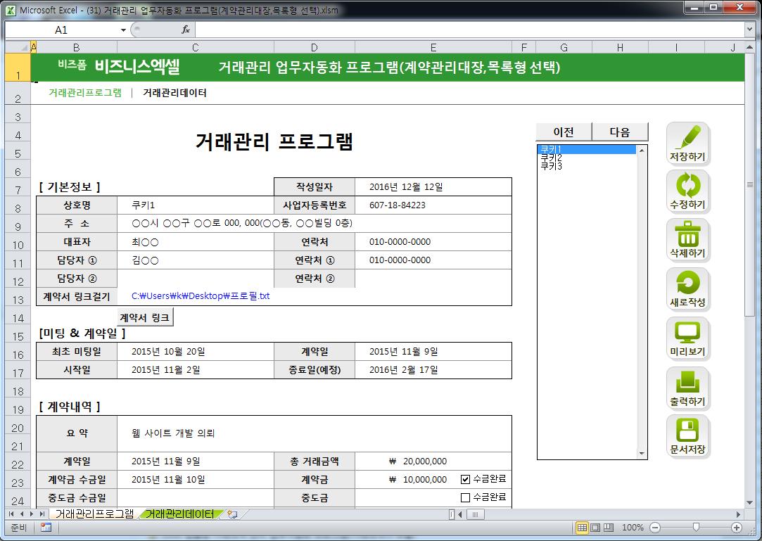
Task: Click the list box scroll-down arrow
Action: tap(641, 454)
